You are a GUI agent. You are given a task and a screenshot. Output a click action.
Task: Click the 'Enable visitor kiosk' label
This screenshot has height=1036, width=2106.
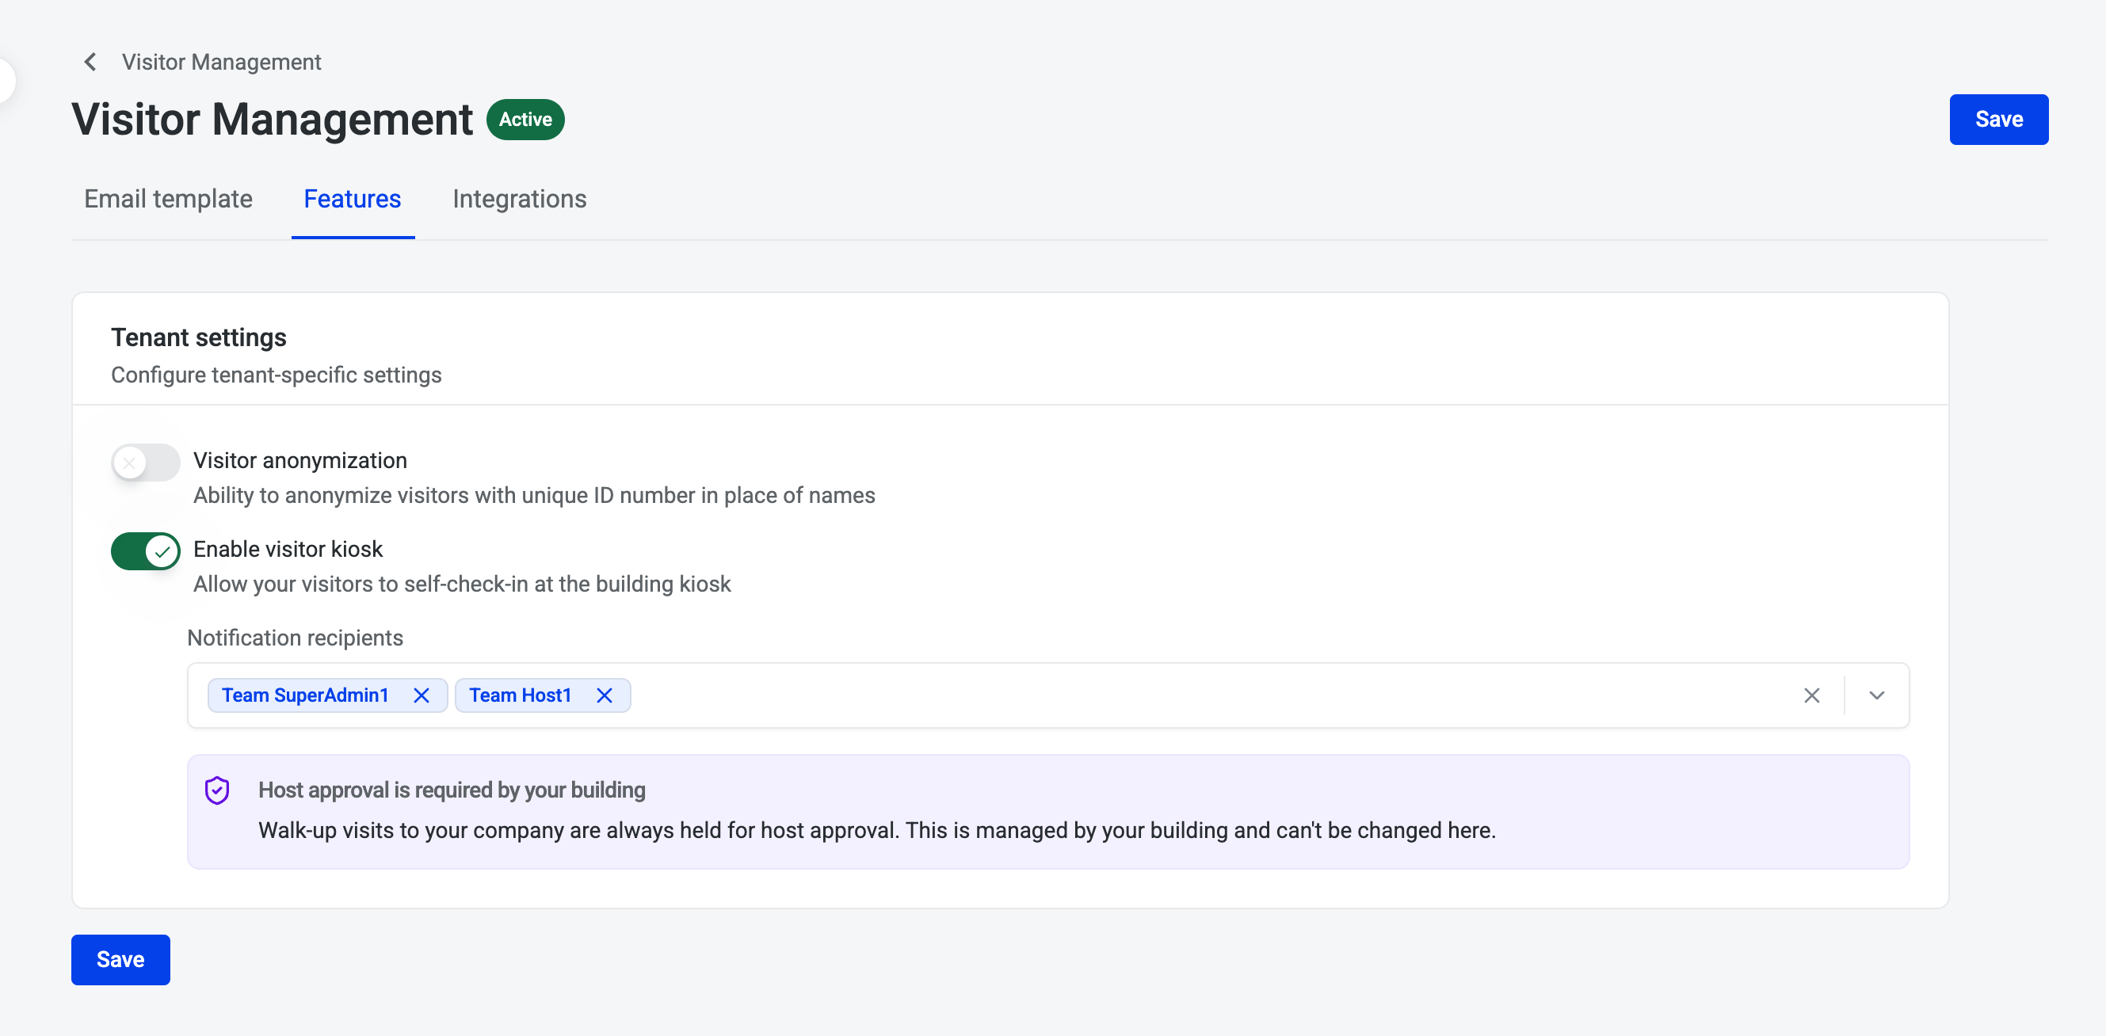288,549
